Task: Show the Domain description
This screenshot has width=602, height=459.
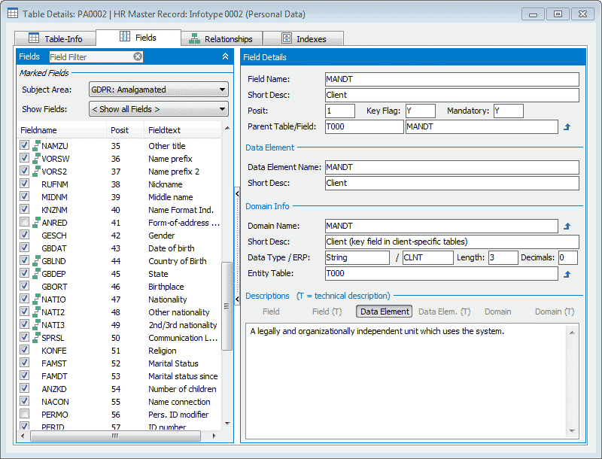Action: 497,312
